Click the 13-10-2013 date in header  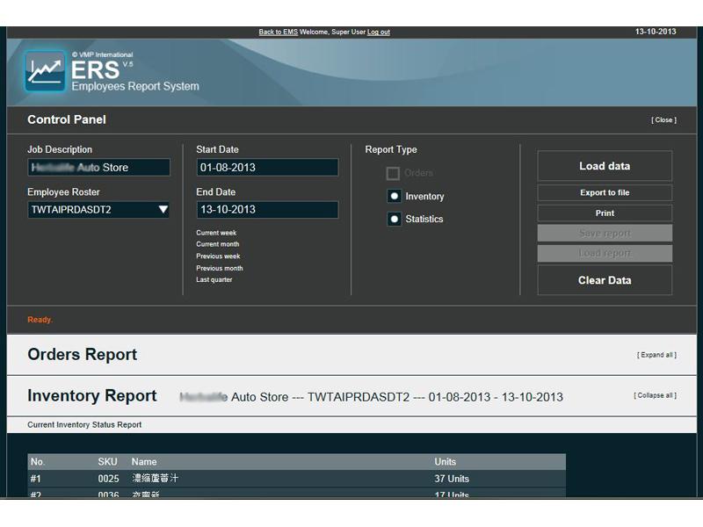656,32
